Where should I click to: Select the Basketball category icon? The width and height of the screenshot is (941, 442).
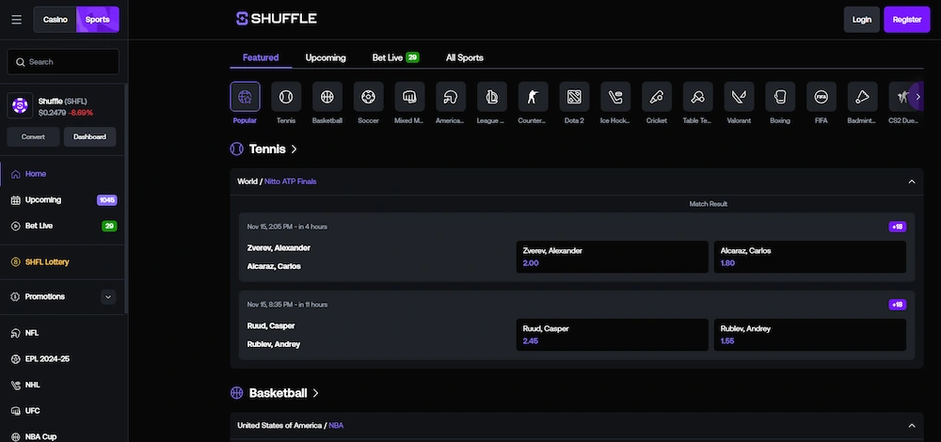click(327, 97)
